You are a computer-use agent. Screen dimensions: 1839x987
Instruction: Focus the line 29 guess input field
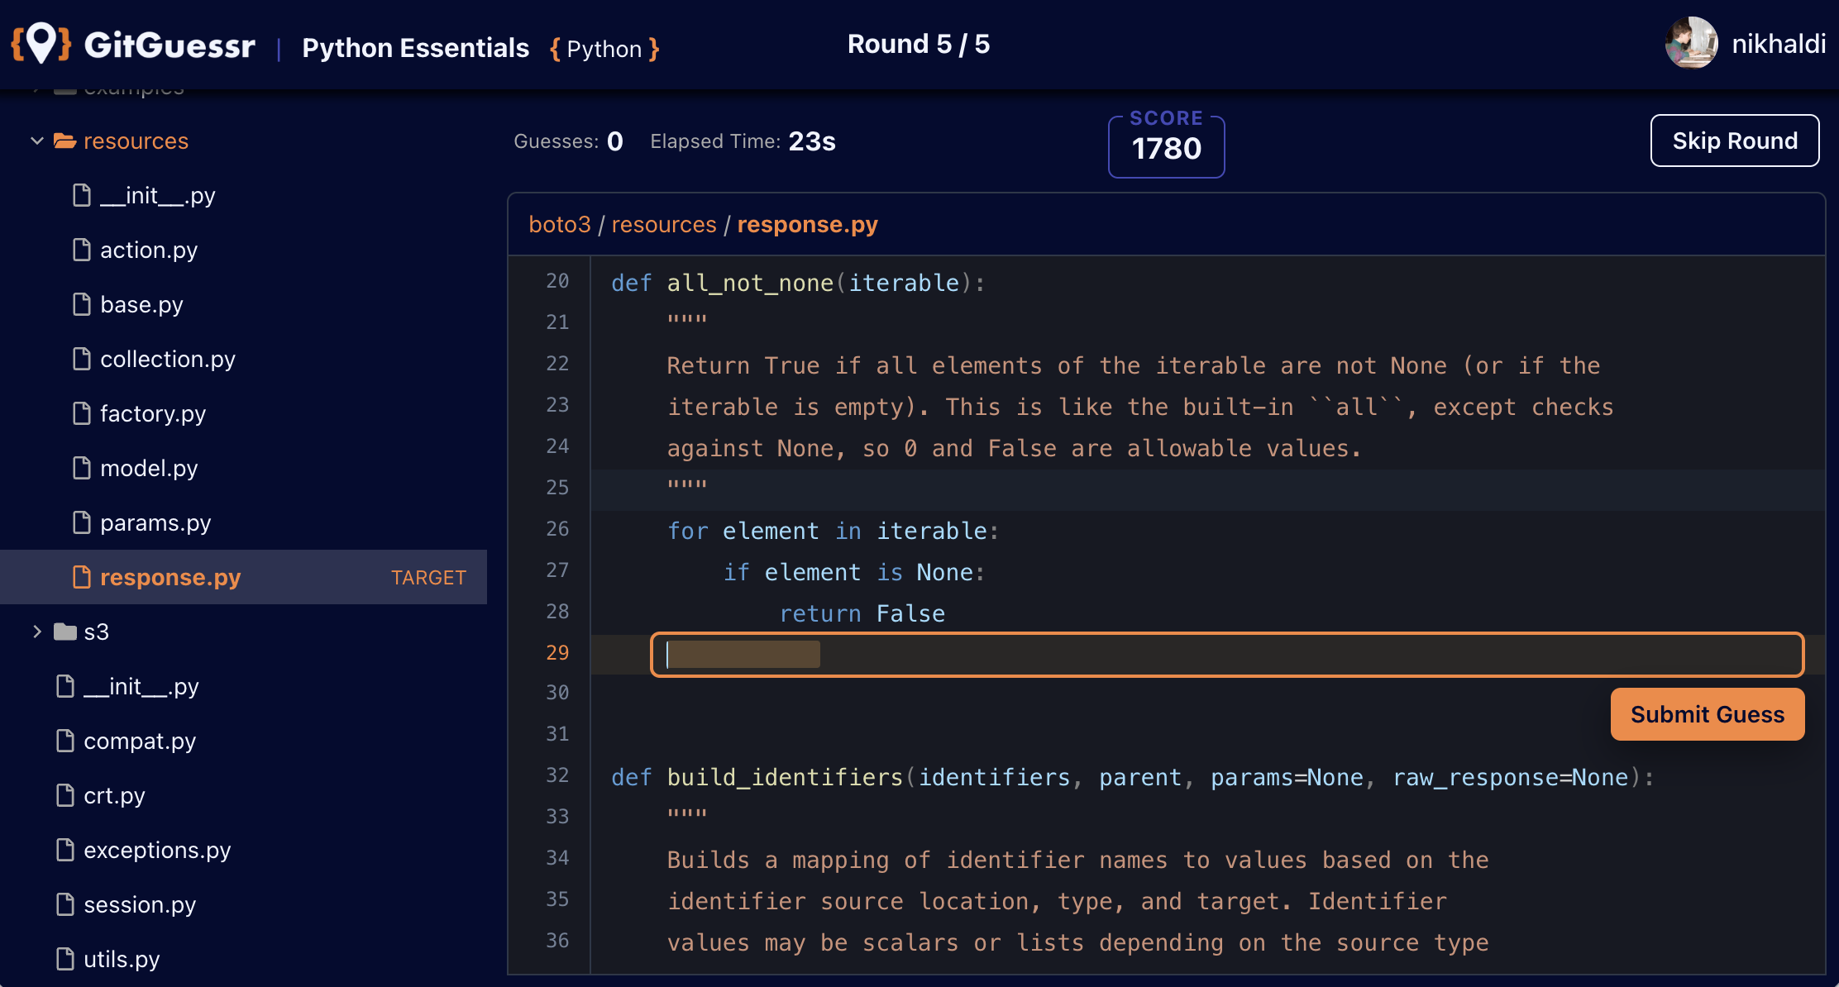(x=1226, y=655)
